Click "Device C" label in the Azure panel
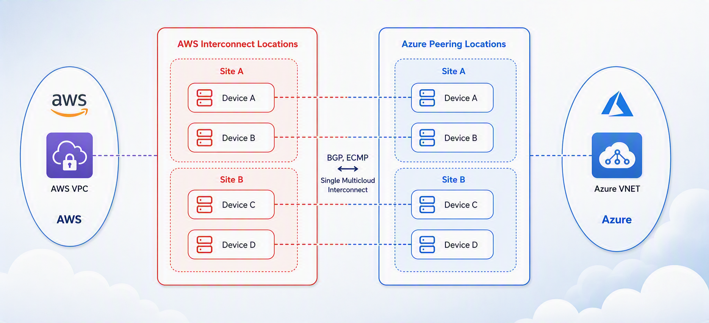The height and width of the screenshot is (323, 709). (461, 205)
